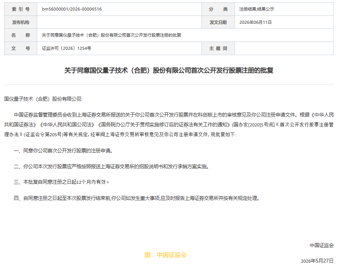
Task: Click the 中国证监会 signature at bottom right
Action: 322,245
